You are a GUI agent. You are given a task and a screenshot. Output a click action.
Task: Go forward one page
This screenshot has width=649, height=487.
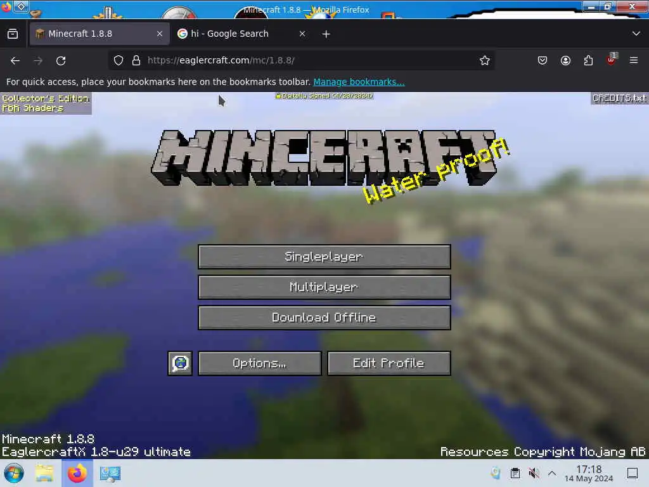[38, 61]
